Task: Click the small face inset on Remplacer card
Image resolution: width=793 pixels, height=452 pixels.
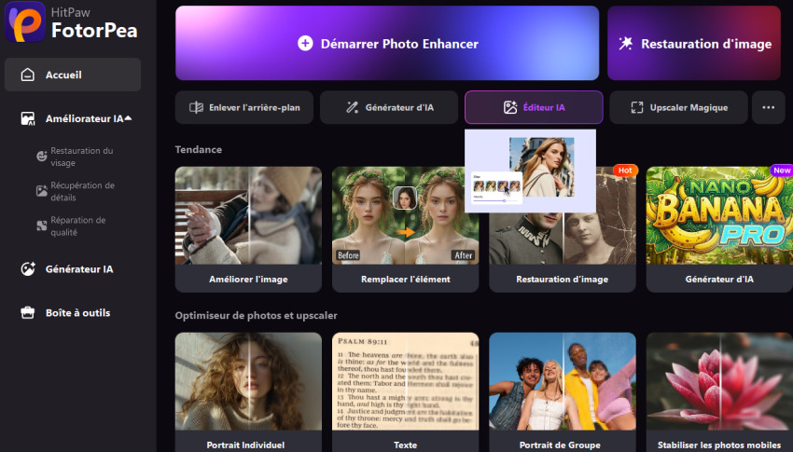Action: pos(405,198)
